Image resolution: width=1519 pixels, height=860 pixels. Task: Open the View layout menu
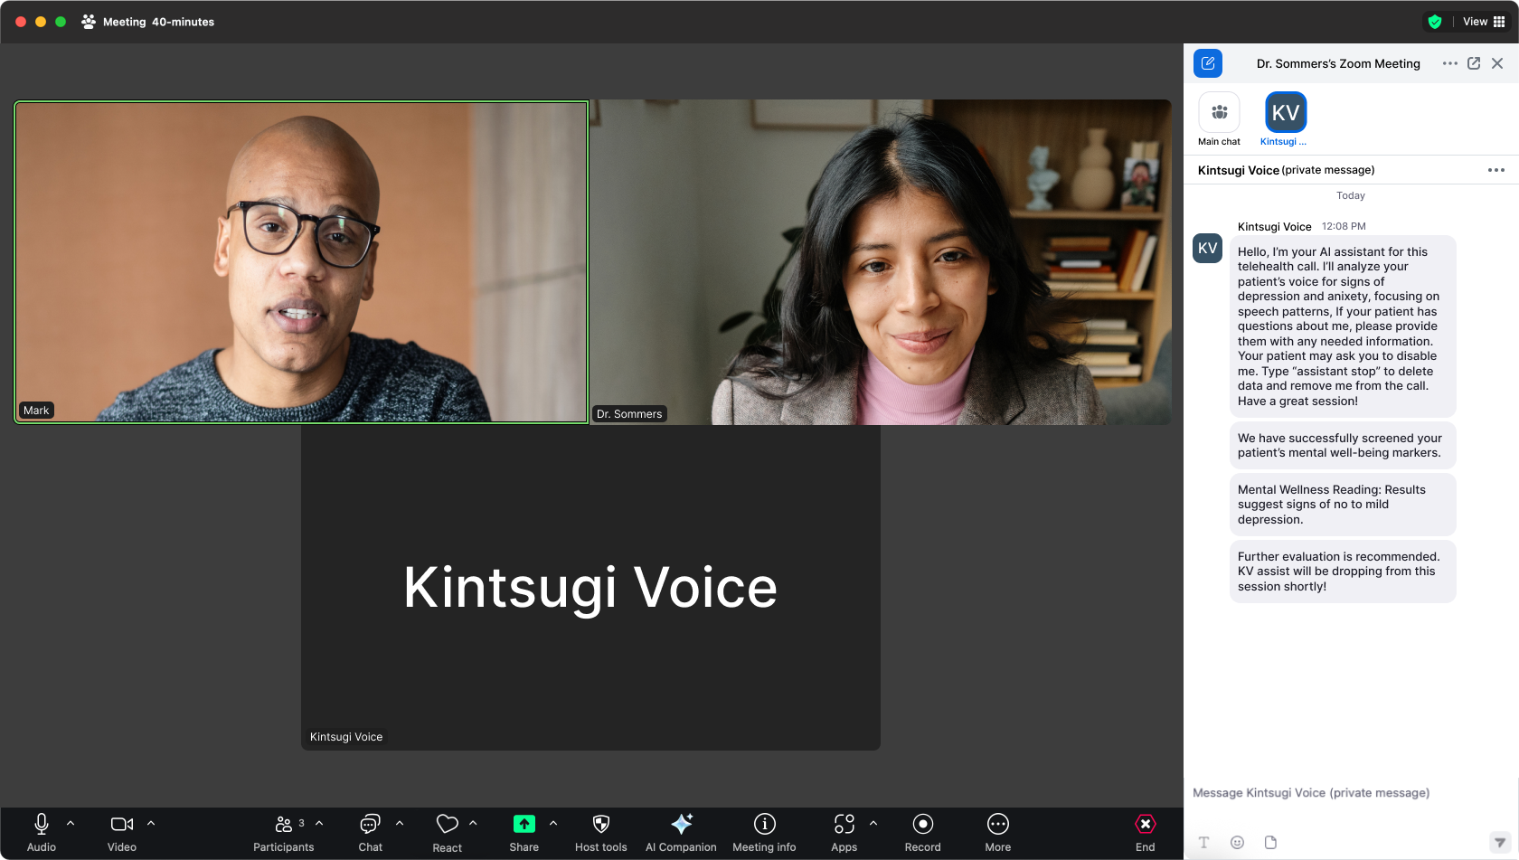(1484, 22)
